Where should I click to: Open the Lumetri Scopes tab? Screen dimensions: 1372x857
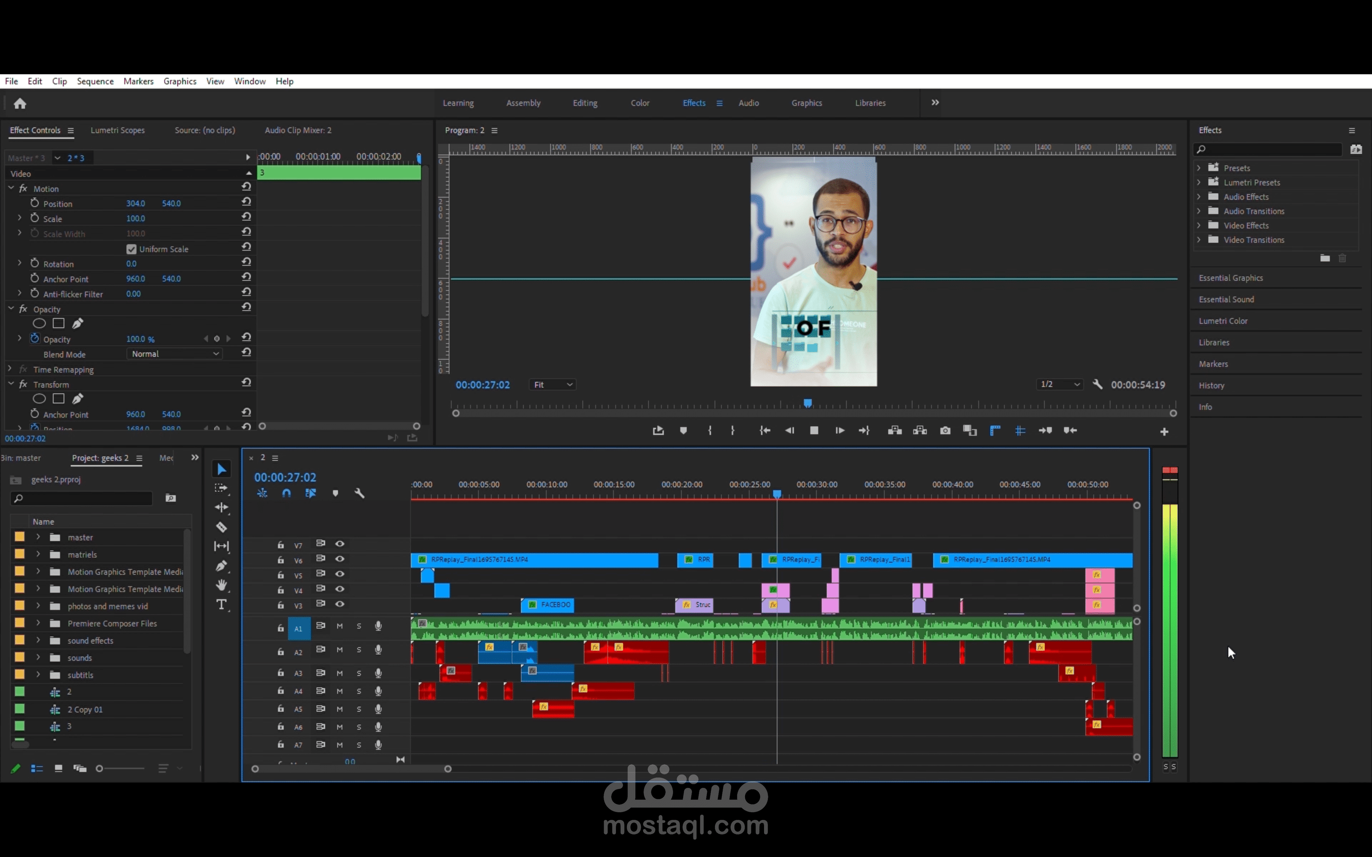[117, 130]
